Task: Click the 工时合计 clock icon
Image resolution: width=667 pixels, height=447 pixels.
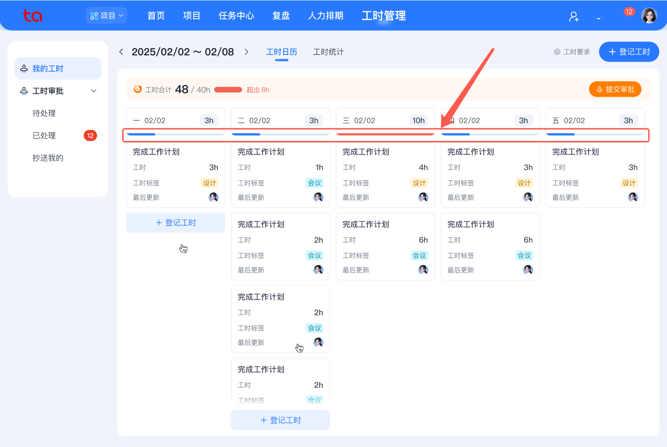Action: [138, 89]
